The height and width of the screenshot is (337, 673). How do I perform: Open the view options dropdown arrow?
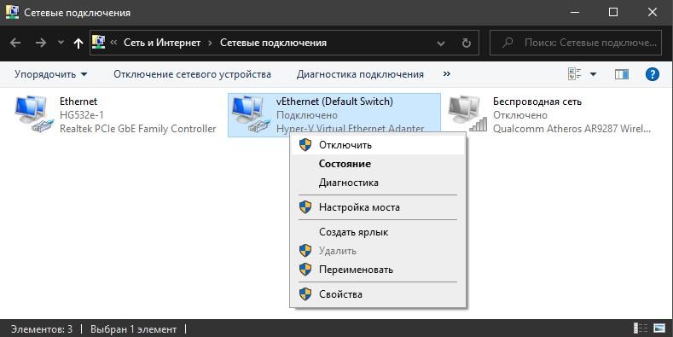[x=593, y=74]
